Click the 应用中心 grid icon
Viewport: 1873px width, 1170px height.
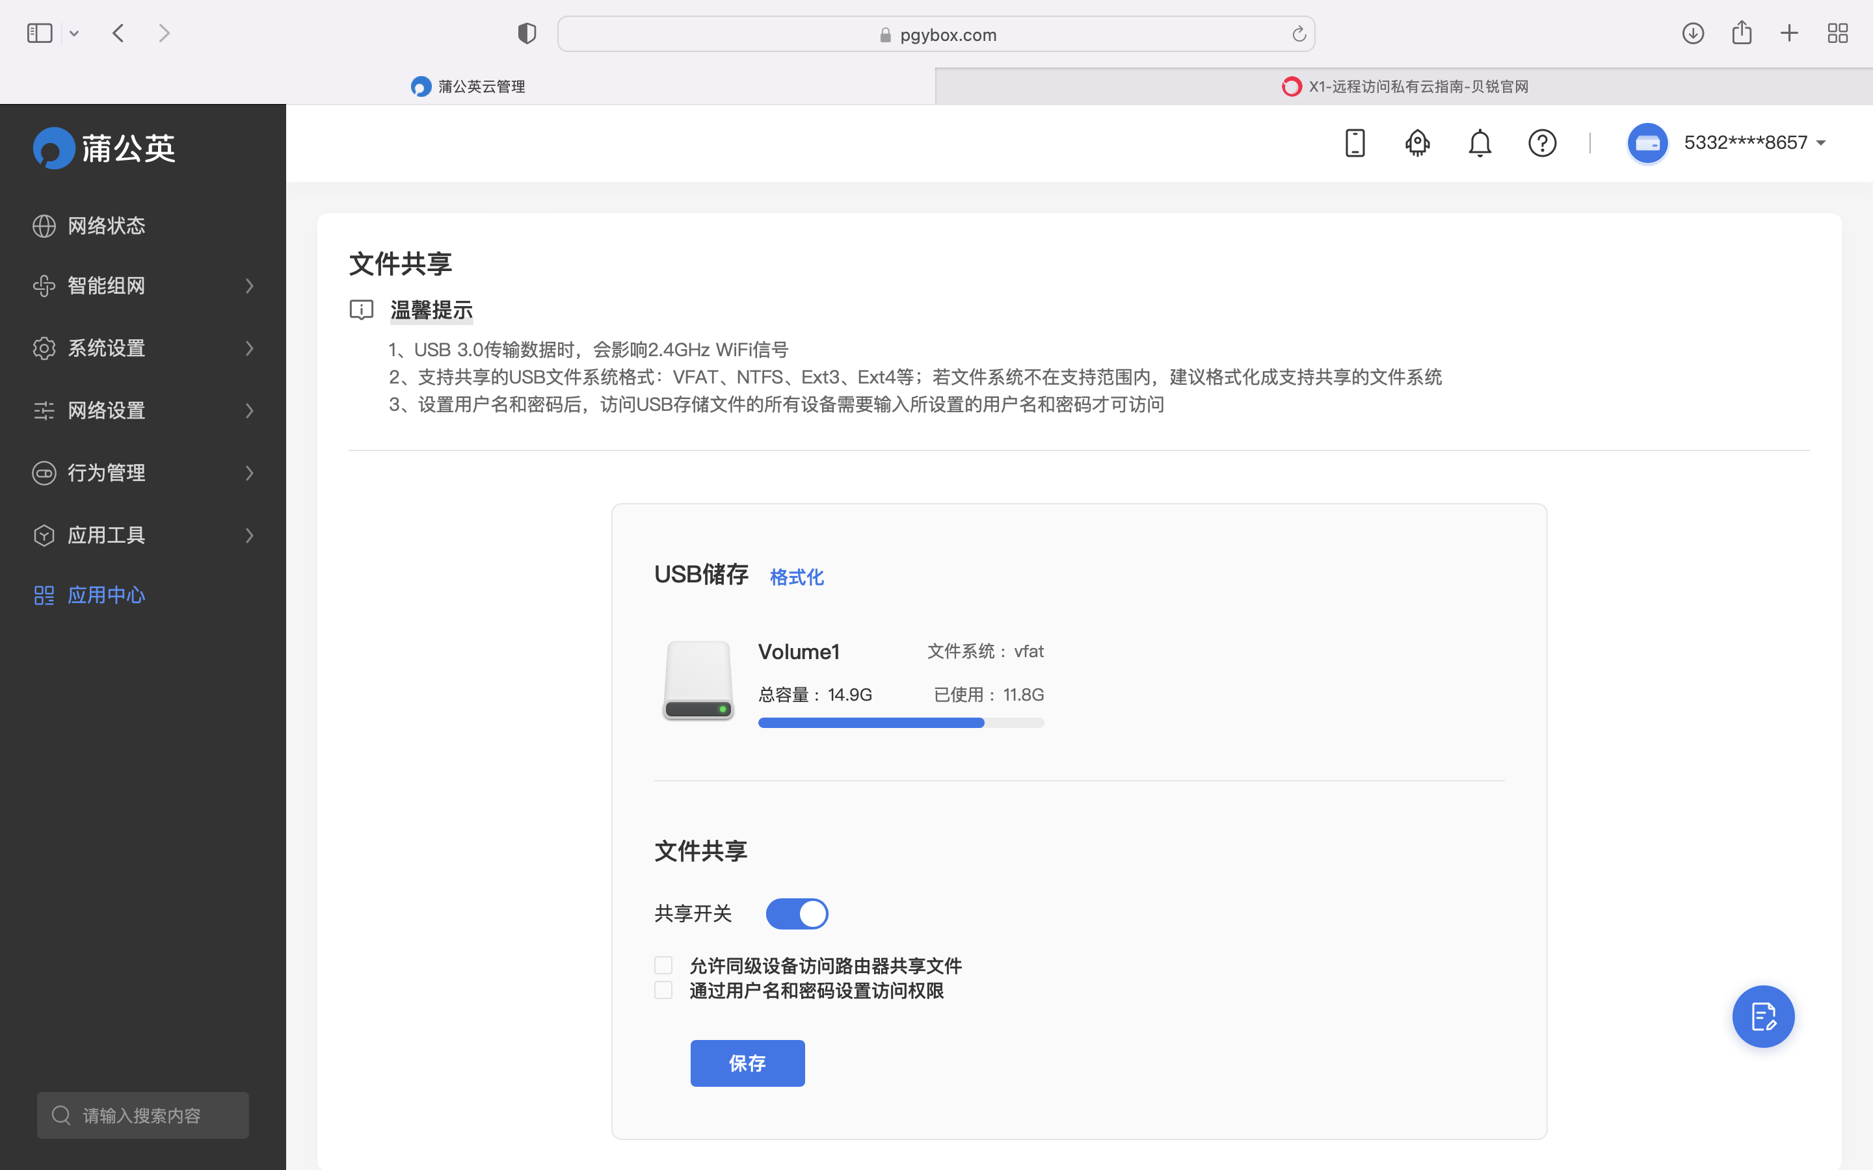pyautogui.click(x=44, y=595)
